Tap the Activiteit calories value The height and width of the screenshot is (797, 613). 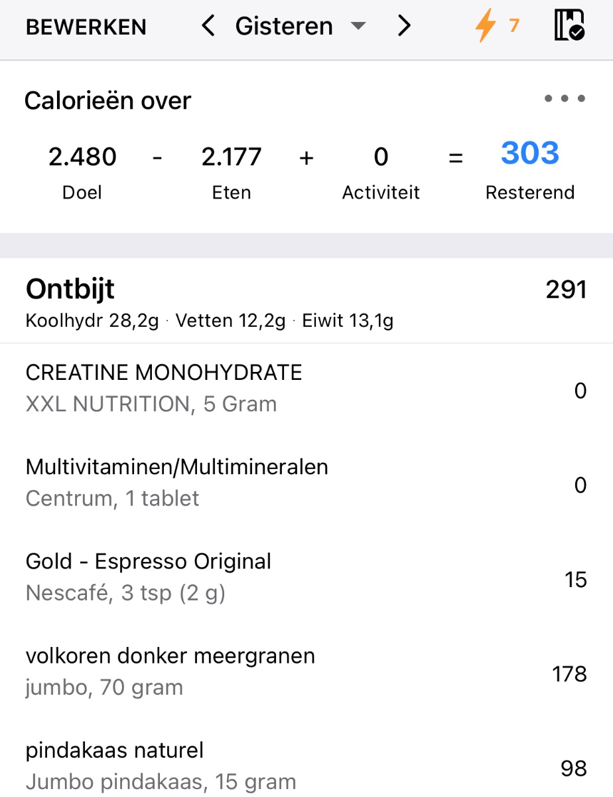click(381, 157)
